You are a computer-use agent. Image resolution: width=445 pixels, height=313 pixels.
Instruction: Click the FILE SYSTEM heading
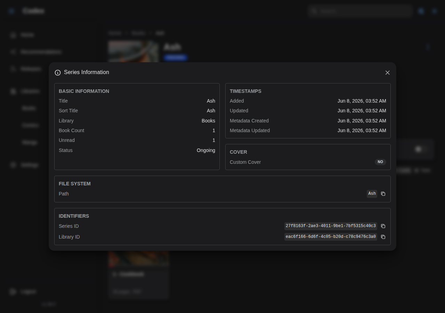pyautogui.click(x=75, y=184)
